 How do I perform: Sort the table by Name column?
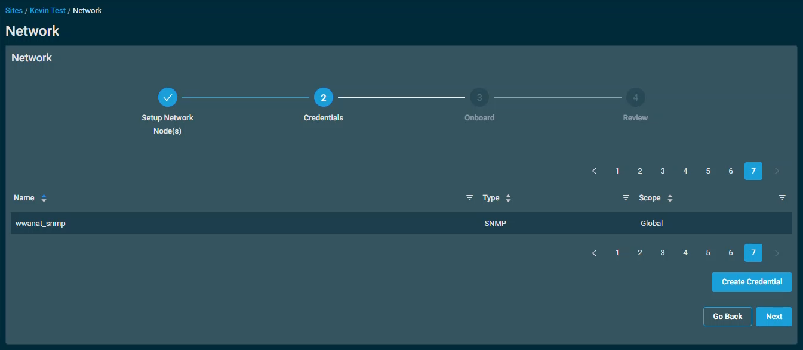[44, 198]
